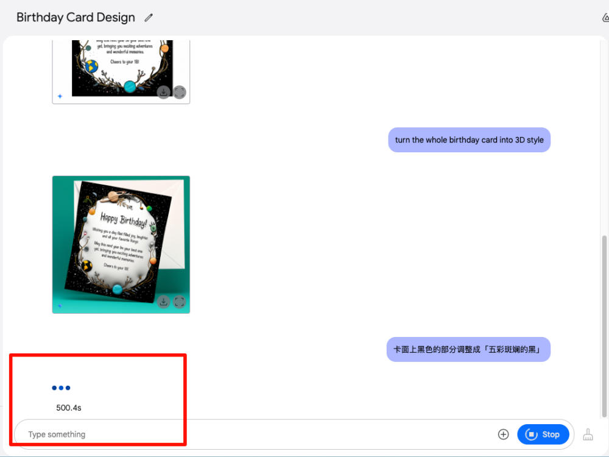Screen dimensions: 609x457
Task: Expand the 3D birthday card to fullscreen
Action: (180, 302)
